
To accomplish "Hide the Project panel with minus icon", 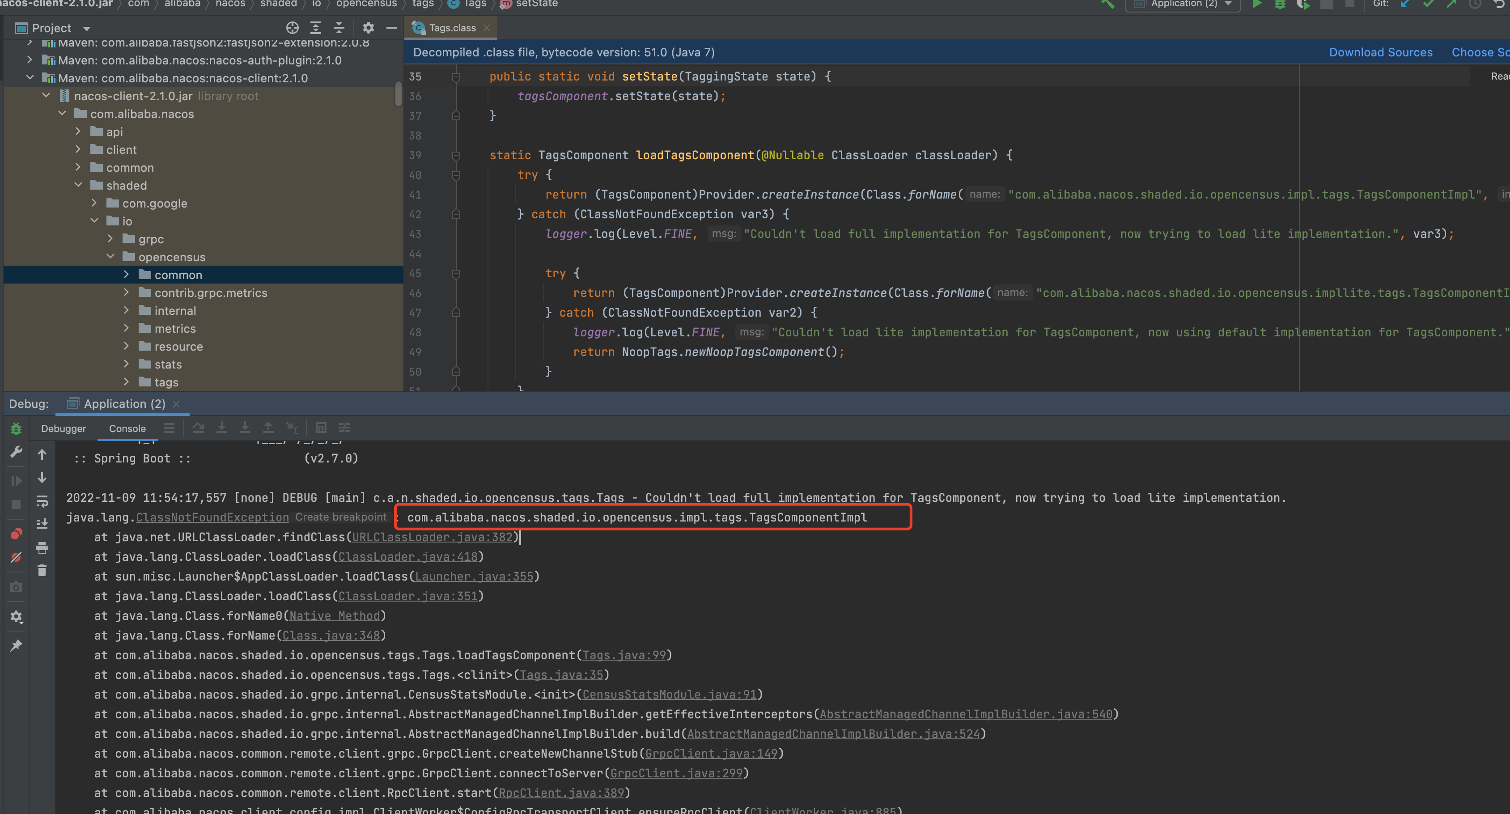I will tap(391, 28).
